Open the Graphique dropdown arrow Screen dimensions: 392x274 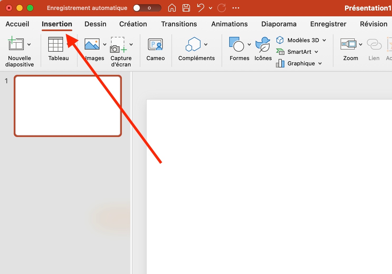320,63
